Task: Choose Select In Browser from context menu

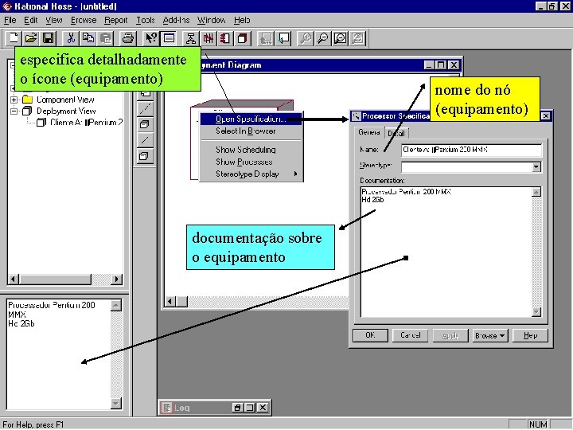Action: (x=251, y=131)
